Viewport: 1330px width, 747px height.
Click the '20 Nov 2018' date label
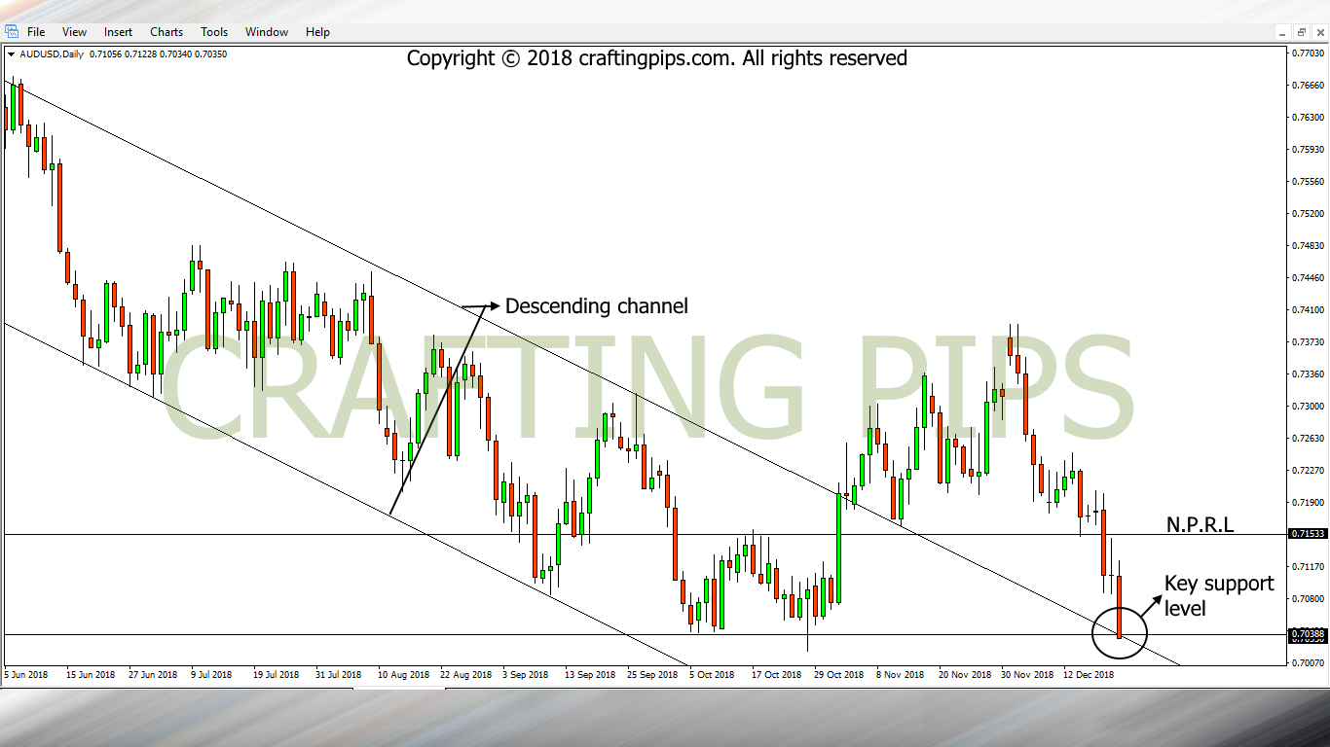coord(963,673)
